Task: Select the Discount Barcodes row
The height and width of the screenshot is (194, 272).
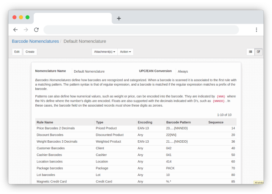Action: pos(50,135)
